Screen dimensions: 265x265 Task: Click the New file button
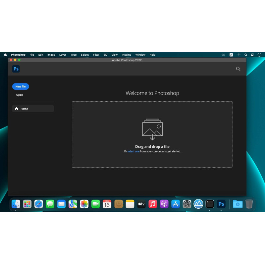click(x=21, y=86)
